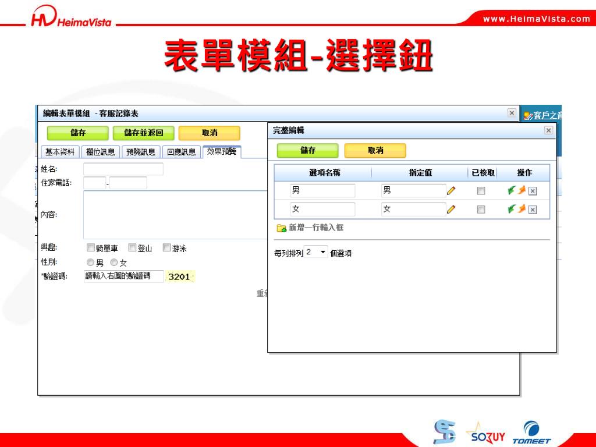Click the second 住家電話 number field
This screenshot has height=447, width=596.
128,183
